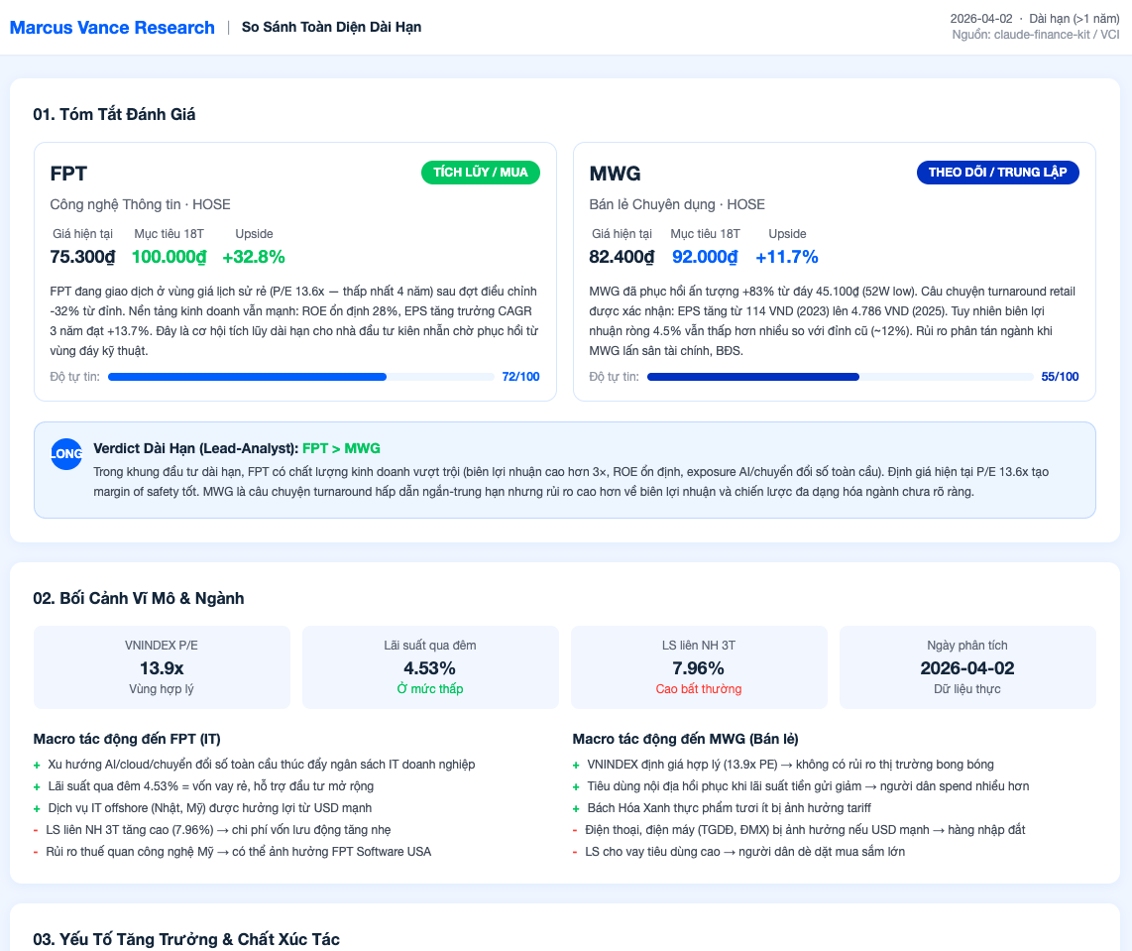Click the 'Nguồn: claude-finance-kit / VCI' source text
Image resolution: width=1132 pixels, height=951 pixels.
1035,35
